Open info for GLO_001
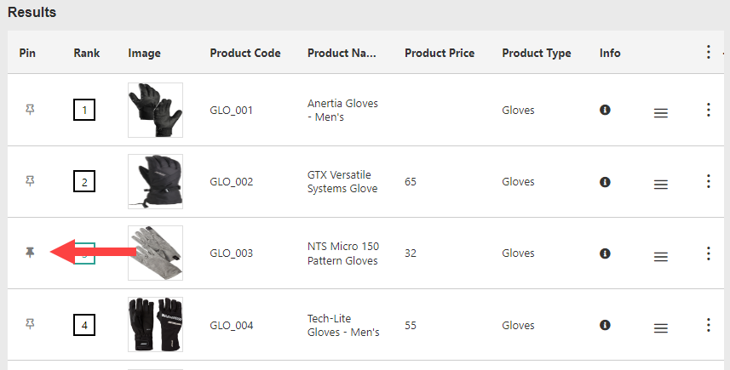Screen dimensions: 730x370 (x=605, y=110)
